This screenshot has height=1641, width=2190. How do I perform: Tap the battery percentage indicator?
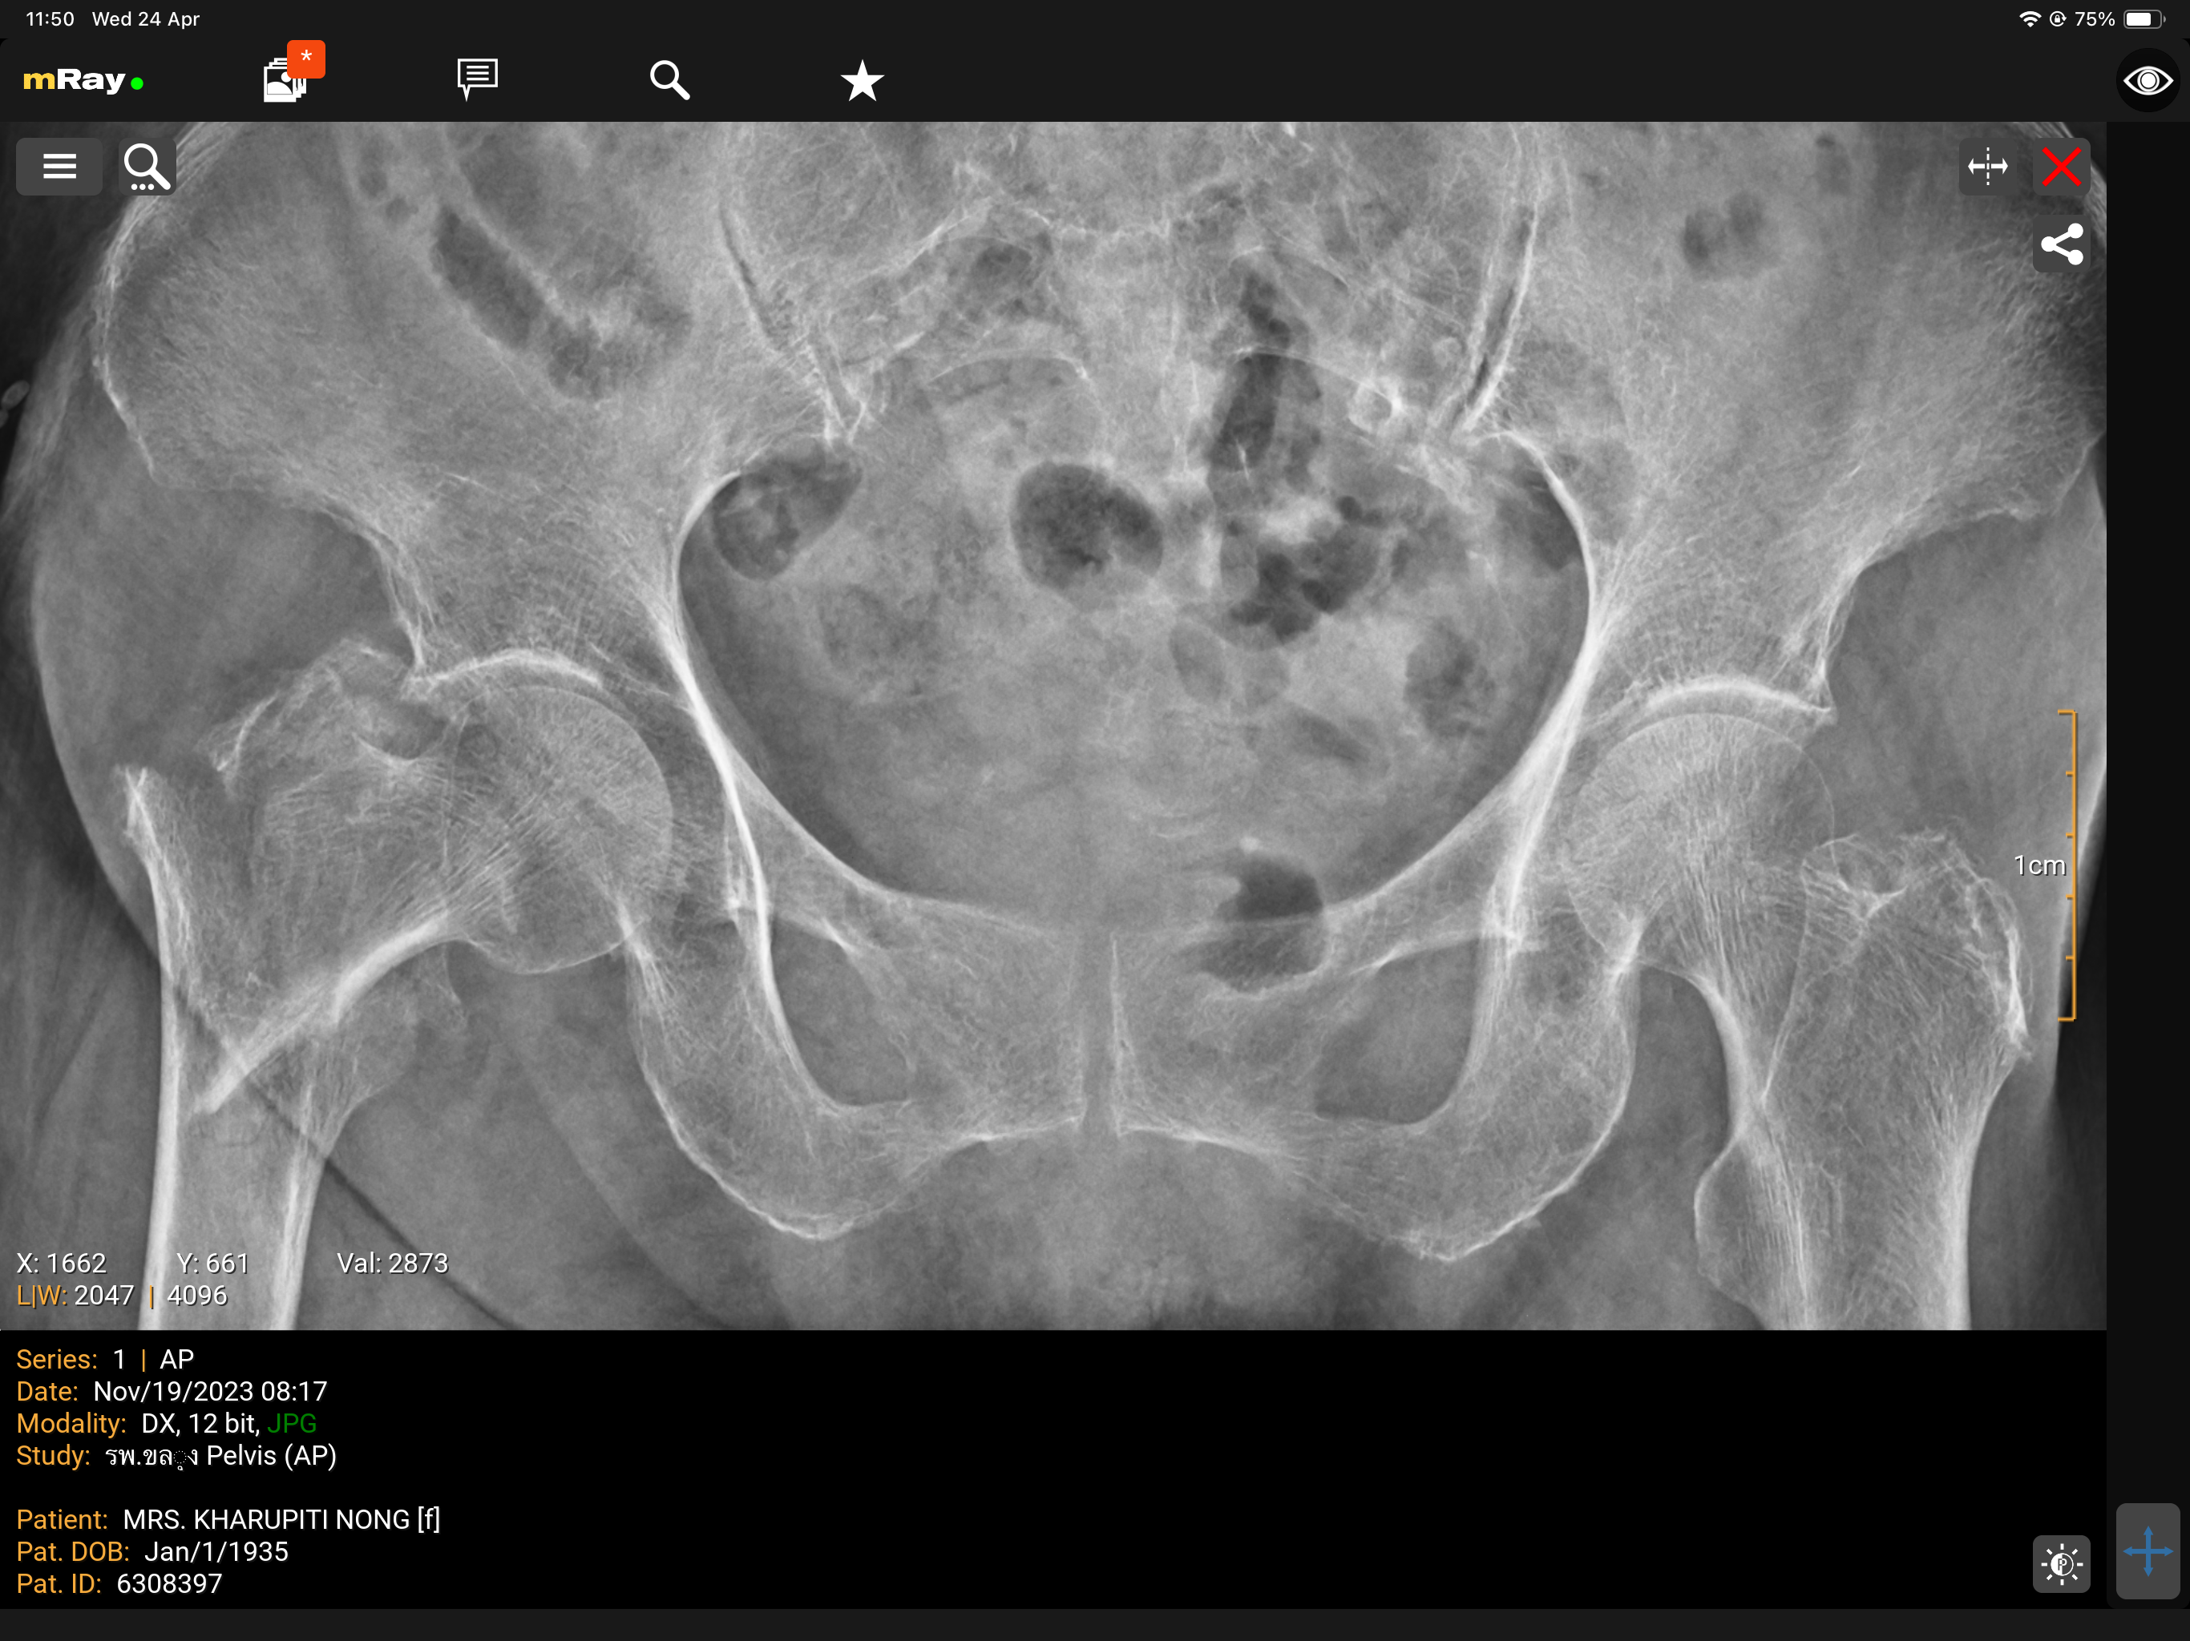click(x=2094, y=18)
